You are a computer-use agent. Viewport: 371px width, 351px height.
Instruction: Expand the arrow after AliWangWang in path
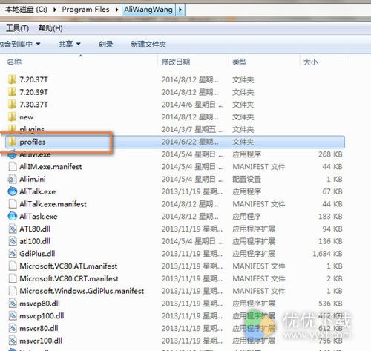tap(180, 10)
